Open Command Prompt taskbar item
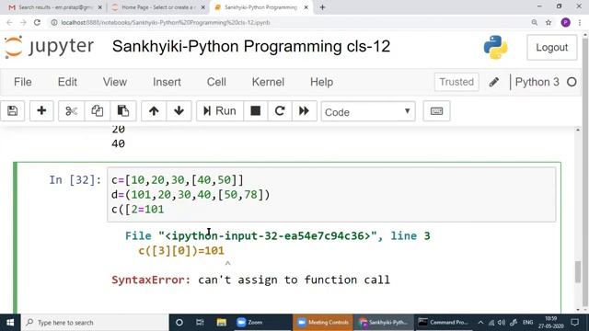 pyautogui.click(x=444, y=323)
